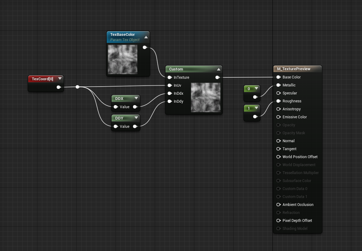Click the DDY output pin
The image size is (362, 251).
[x=135, y=127]
